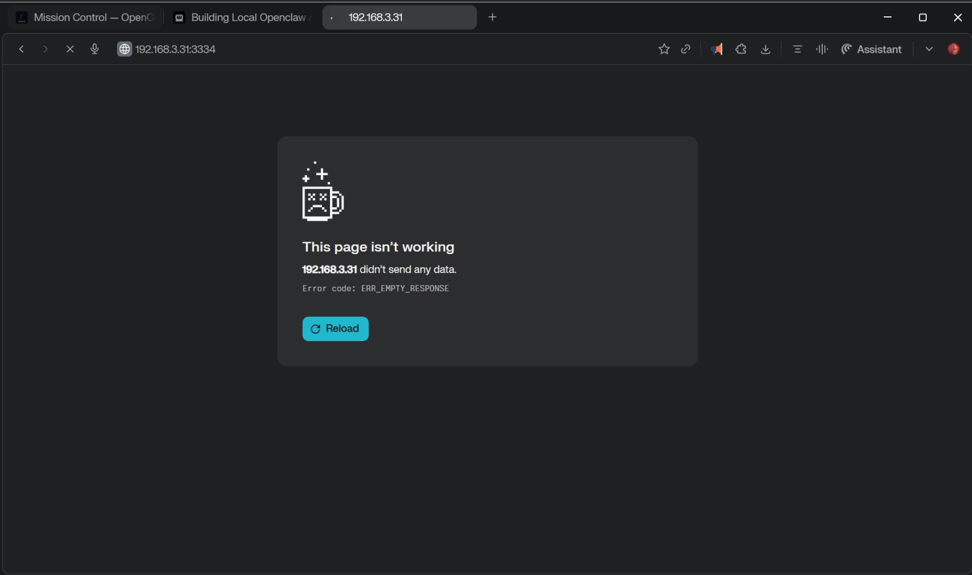Switch to the Mission Control tab
972x575 pixels.
(86, 17)
